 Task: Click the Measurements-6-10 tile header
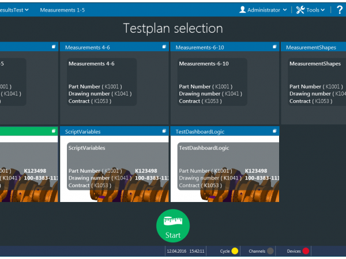coord(225,47)
